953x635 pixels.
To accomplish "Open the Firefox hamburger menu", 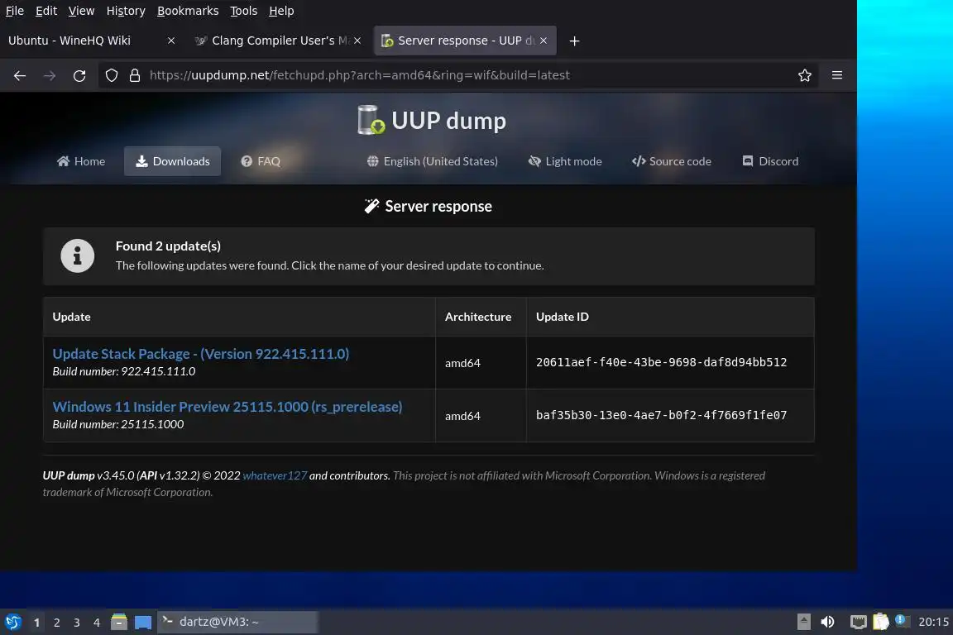I will [x=837, y=75].
